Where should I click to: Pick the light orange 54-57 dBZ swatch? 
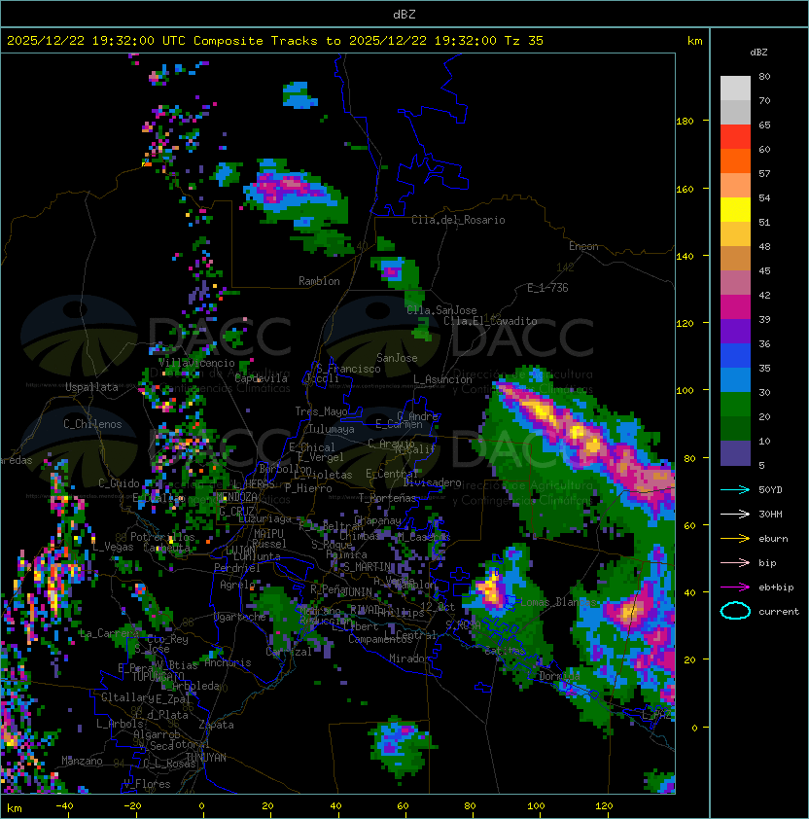tap(735, 185)
